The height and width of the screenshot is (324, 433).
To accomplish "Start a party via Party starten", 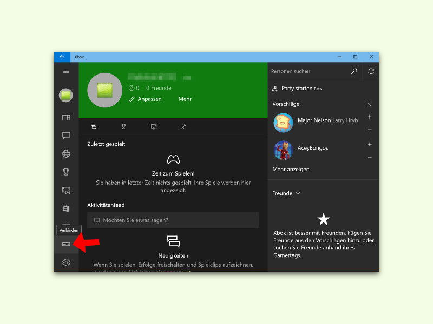I will [297, 89].
